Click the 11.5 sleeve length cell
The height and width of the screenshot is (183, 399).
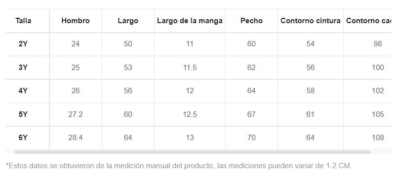coord(190,68)
